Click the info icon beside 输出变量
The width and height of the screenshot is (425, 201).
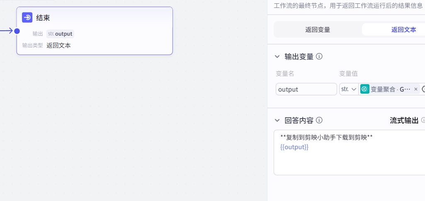tap(319, 56)
